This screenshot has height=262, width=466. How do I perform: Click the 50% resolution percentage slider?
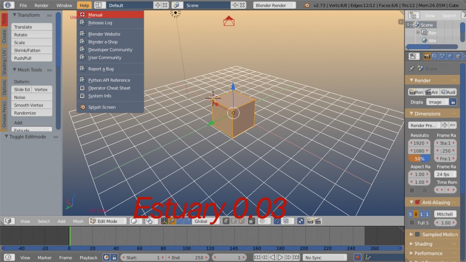(x=419, y=158)
